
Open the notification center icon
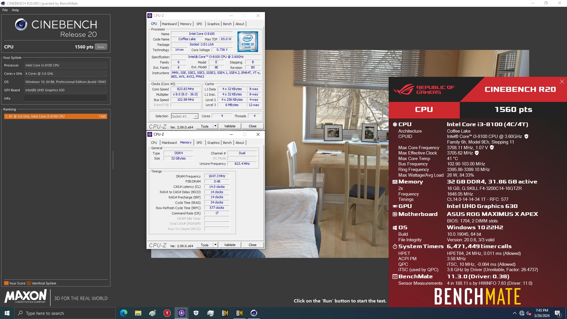pyautogui.click(x=558, y=313)
